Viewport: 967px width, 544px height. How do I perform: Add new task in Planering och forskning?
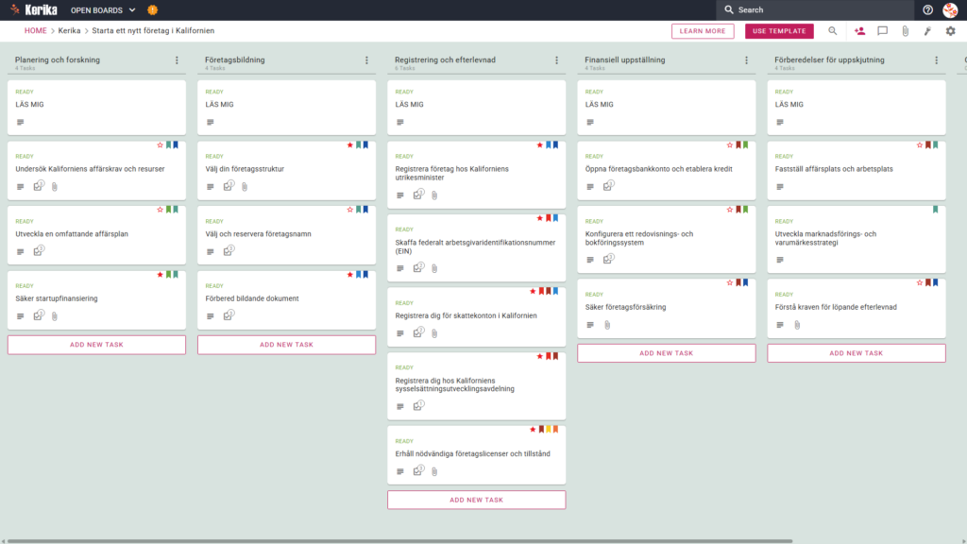pyautogui.click(x=96, y=345)
